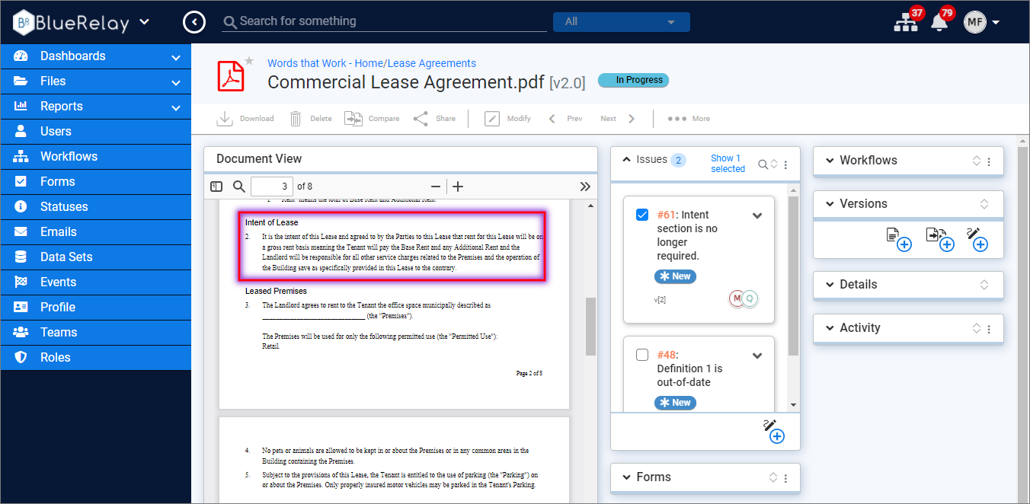Click the New status badge on issue #61
The width and height of the screenshot is (1030, 504).
pyautogui.click(x=675, y=276)
